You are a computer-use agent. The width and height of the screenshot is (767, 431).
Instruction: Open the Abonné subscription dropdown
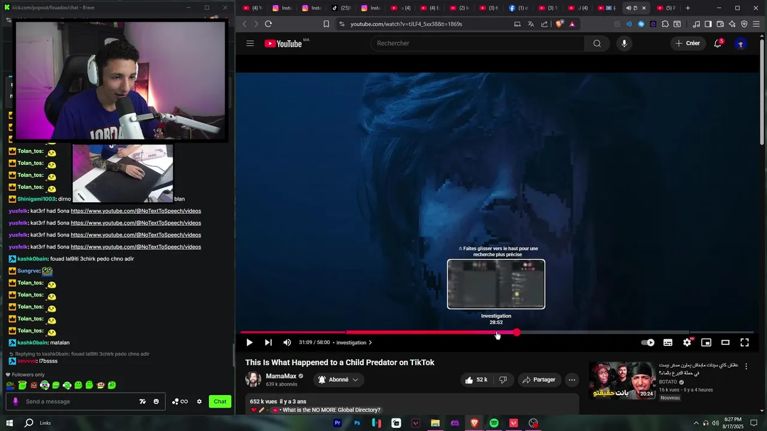point(339,380)
